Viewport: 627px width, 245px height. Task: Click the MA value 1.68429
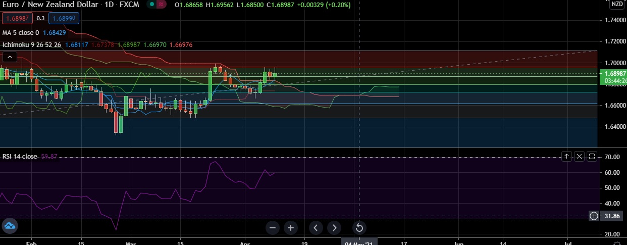55,32
